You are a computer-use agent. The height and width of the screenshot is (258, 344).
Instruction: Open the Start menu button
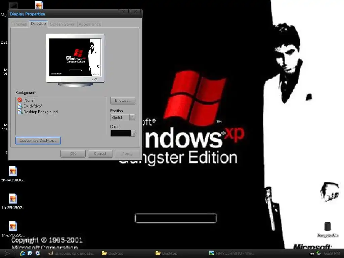pyautogui.click(x=7, y=253)
